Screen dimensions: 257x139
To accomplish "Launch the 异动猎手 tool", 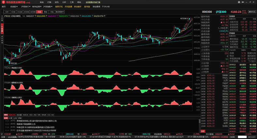I will click(x=78, y=6).
